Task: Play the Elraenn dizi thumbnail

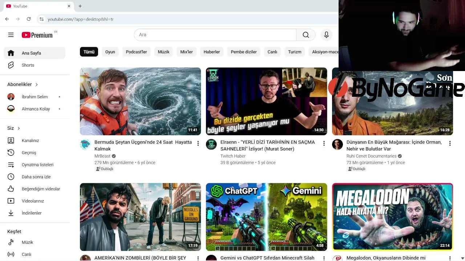Action: point(266,101)
